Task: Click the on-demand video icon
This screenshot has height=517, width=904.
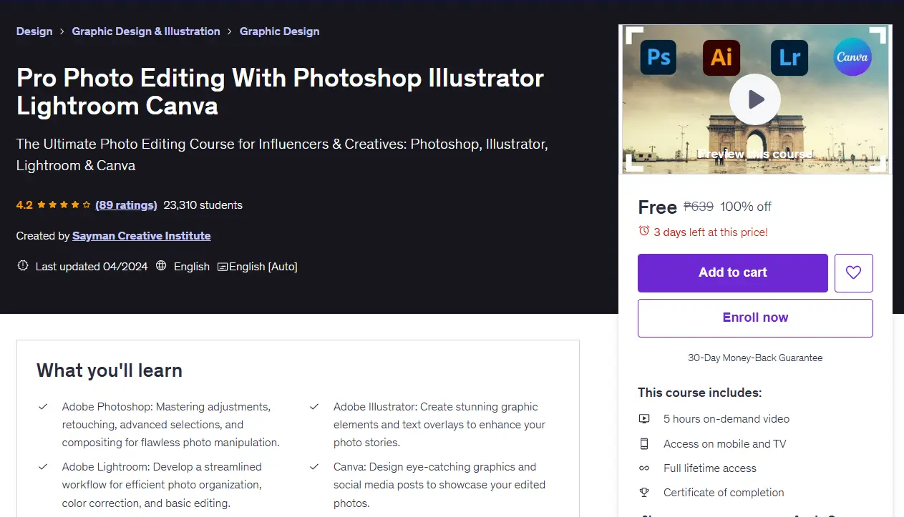Action: coord(644,419)
